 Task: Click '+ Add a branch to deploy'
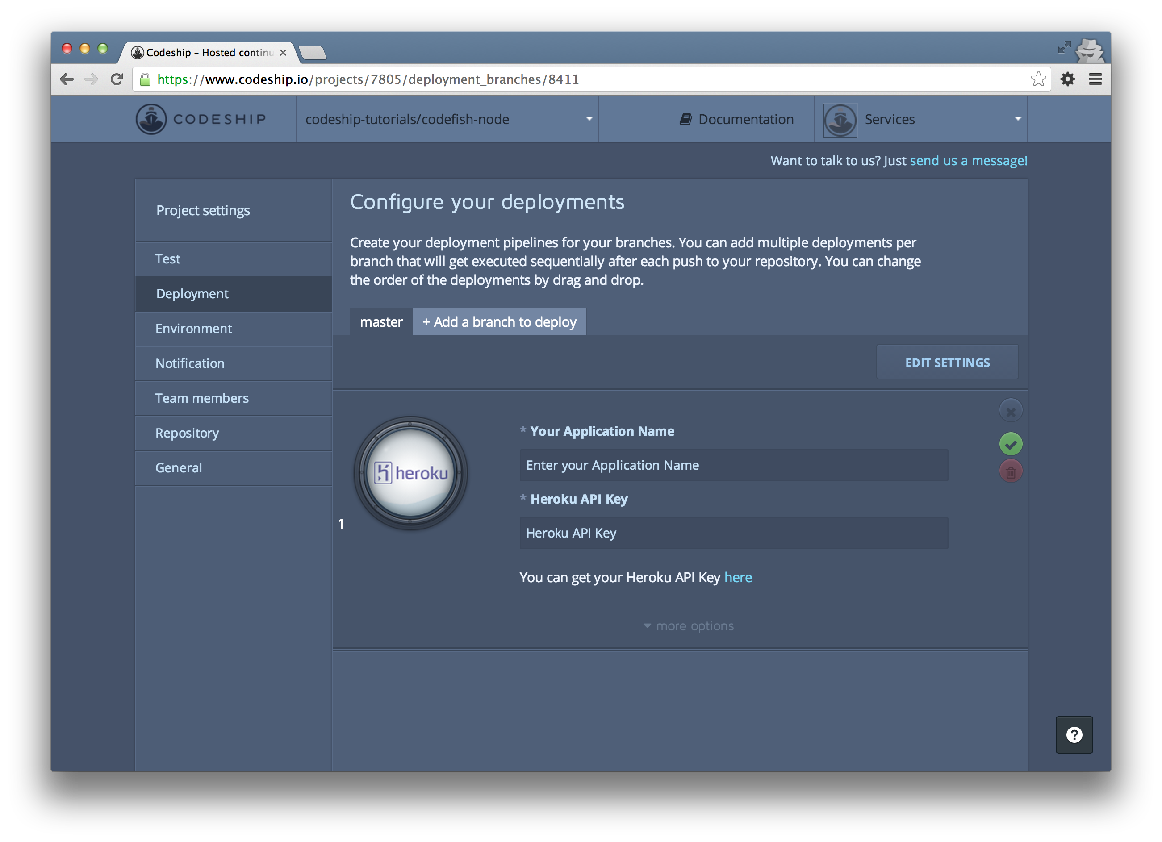tap(499, 322)
